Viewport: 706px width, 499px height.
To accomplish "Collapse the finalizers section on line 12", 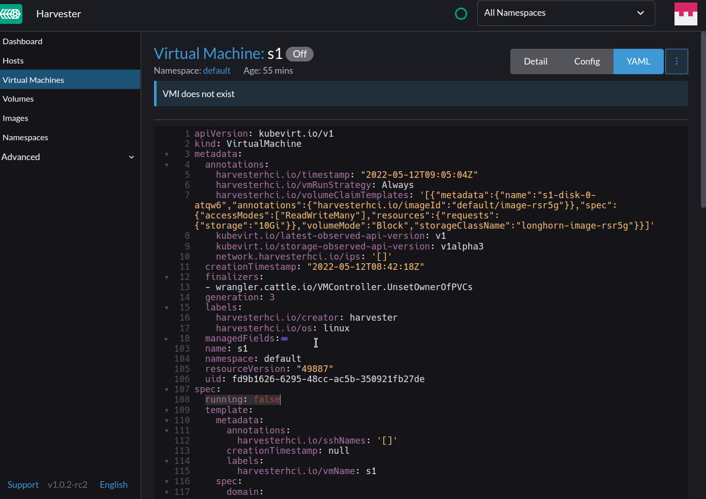I will (167, 277).
